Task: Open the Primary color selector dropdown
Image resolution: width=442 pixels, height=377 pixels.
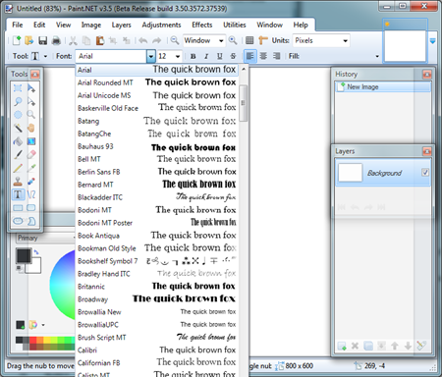Action: (45, 238)
